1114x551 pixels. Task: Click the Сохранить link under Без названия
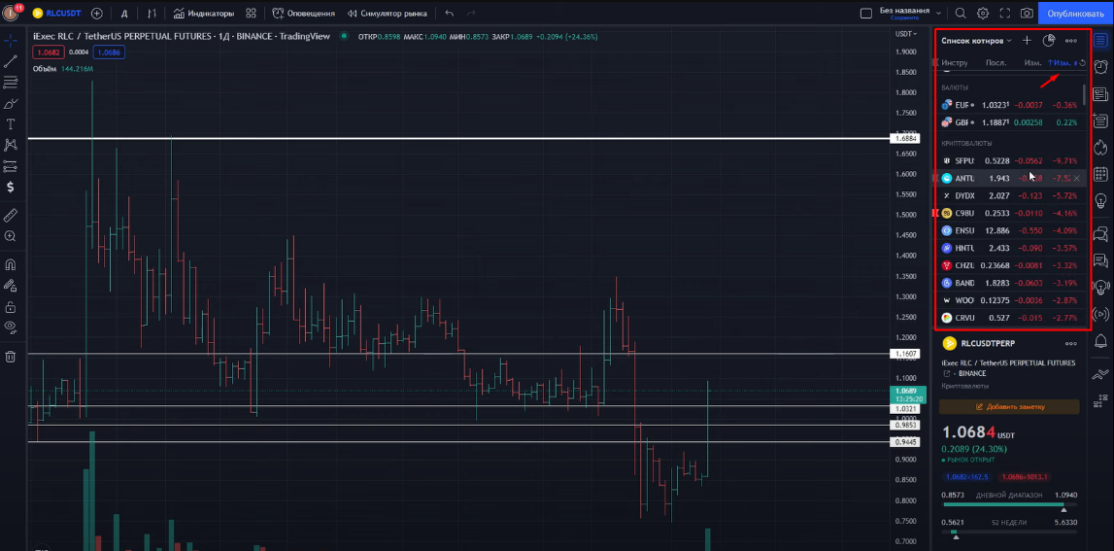903,17
